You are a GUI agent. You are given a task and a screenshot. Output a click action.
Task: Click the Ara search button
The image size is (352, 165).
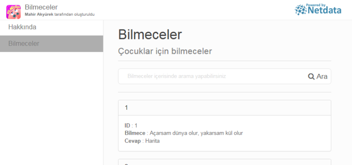point(318,76)
